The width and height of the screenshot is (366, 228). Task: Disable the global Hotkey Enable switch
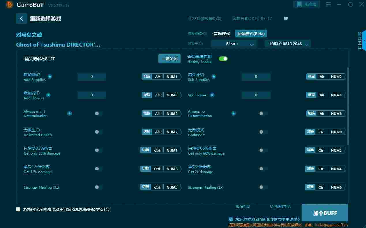223,59
